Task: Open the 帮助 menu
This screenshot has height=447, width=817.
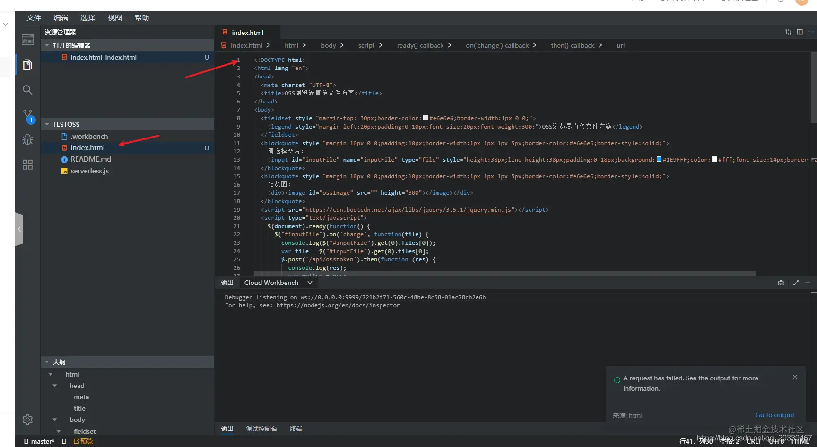Action: [x=141, y=17]
